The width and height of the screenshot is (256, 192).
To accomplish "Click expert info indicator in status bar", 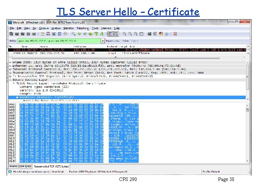I will [x=11, y=171].
